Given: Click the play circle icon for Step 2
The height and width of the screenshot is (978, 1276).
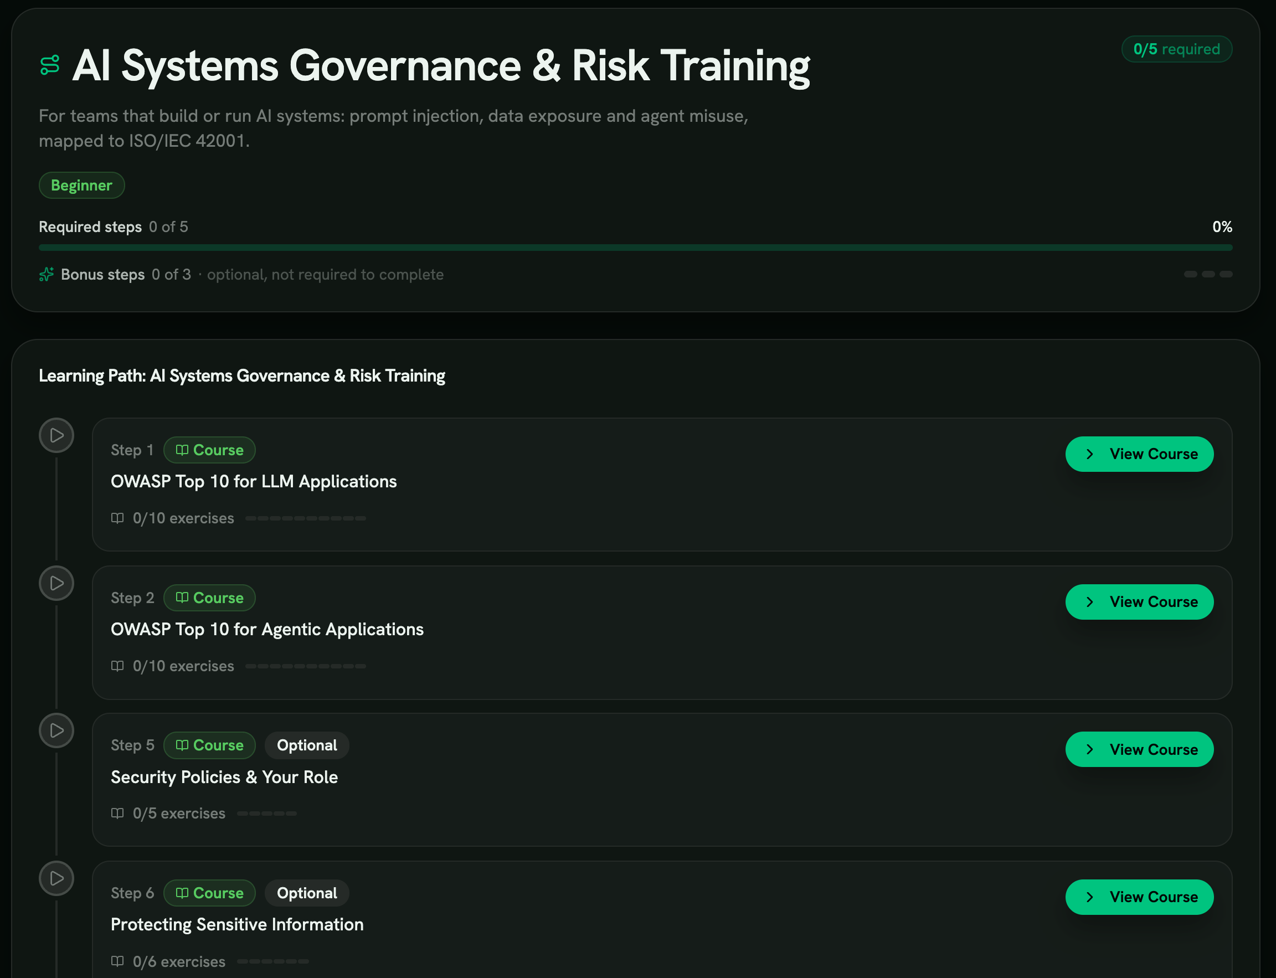Looking at the screenshot, I should tap(56, 583).
